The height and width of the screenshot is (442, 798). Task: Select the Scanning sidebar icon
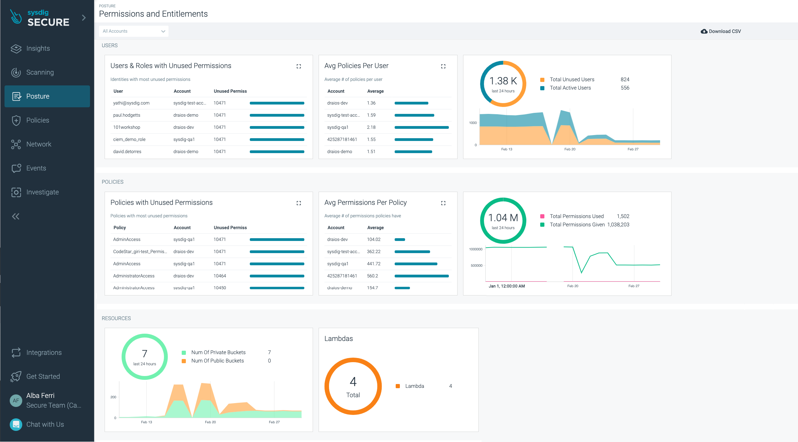[x=16, y=72]
